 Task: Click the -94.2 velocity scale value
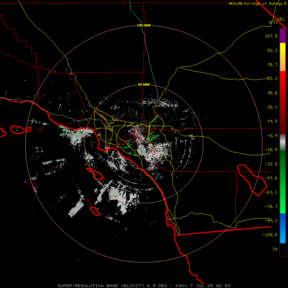tap(271, 220)
